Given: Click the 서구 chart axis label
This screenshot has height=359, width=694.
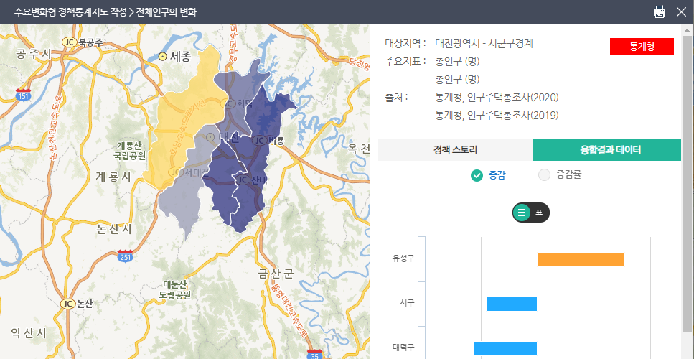Looking at the screenshot, I should (407, 303).
